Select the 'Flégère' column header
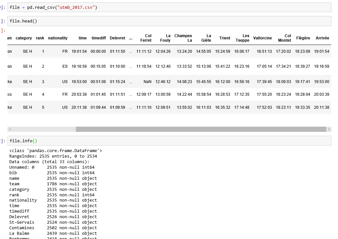Viewport: 338px width, 239px height. (x=303, y=38)
